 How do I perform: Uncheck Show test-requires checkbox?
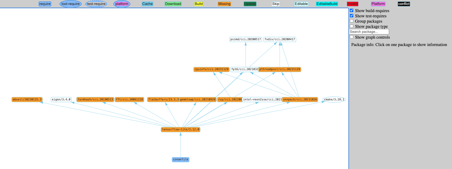tap(352, 16)
